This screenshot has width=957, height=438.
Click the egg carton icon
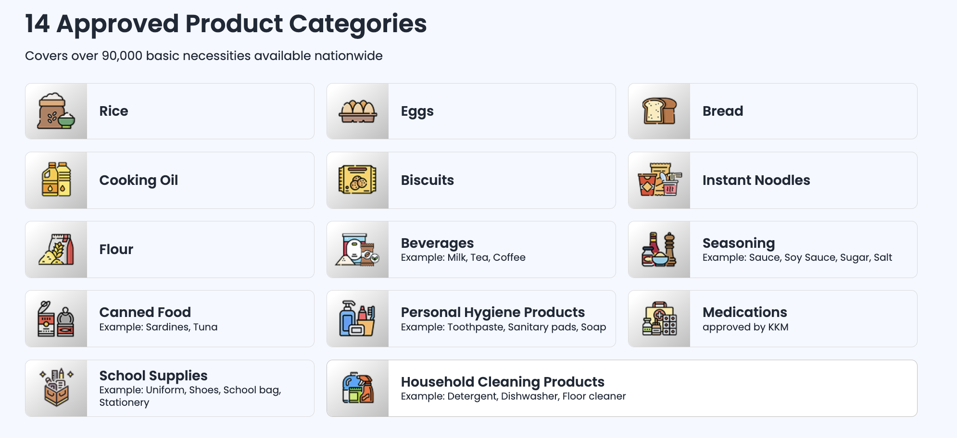(358, 111)
